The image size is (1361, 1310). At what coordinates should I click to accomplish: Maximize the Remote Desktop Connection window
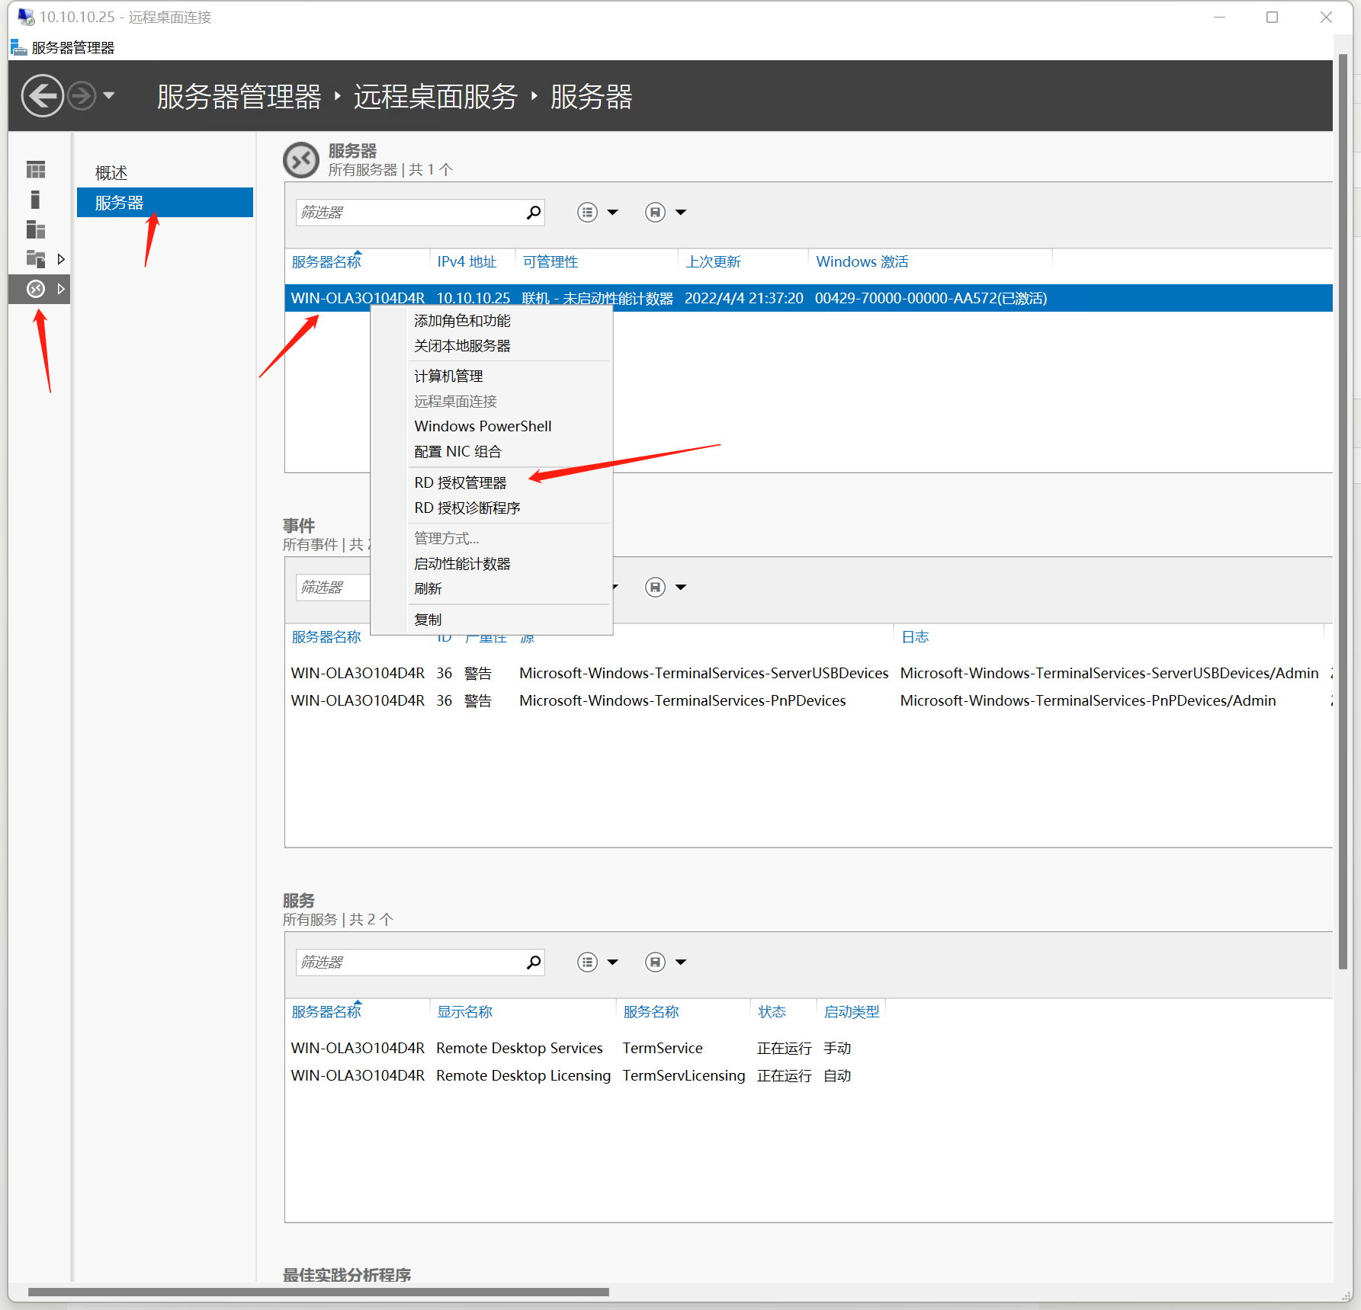coord(1272,17)
